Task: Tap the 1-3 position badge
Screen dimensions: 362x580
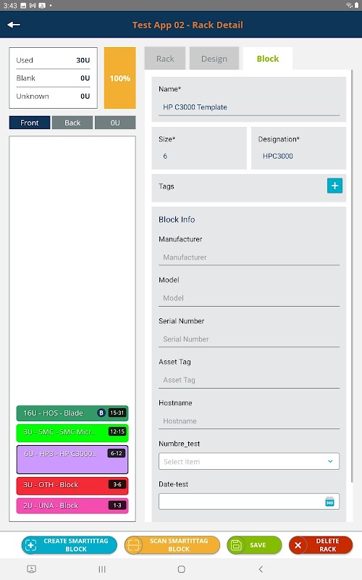Action: click(x=117, y=505)
